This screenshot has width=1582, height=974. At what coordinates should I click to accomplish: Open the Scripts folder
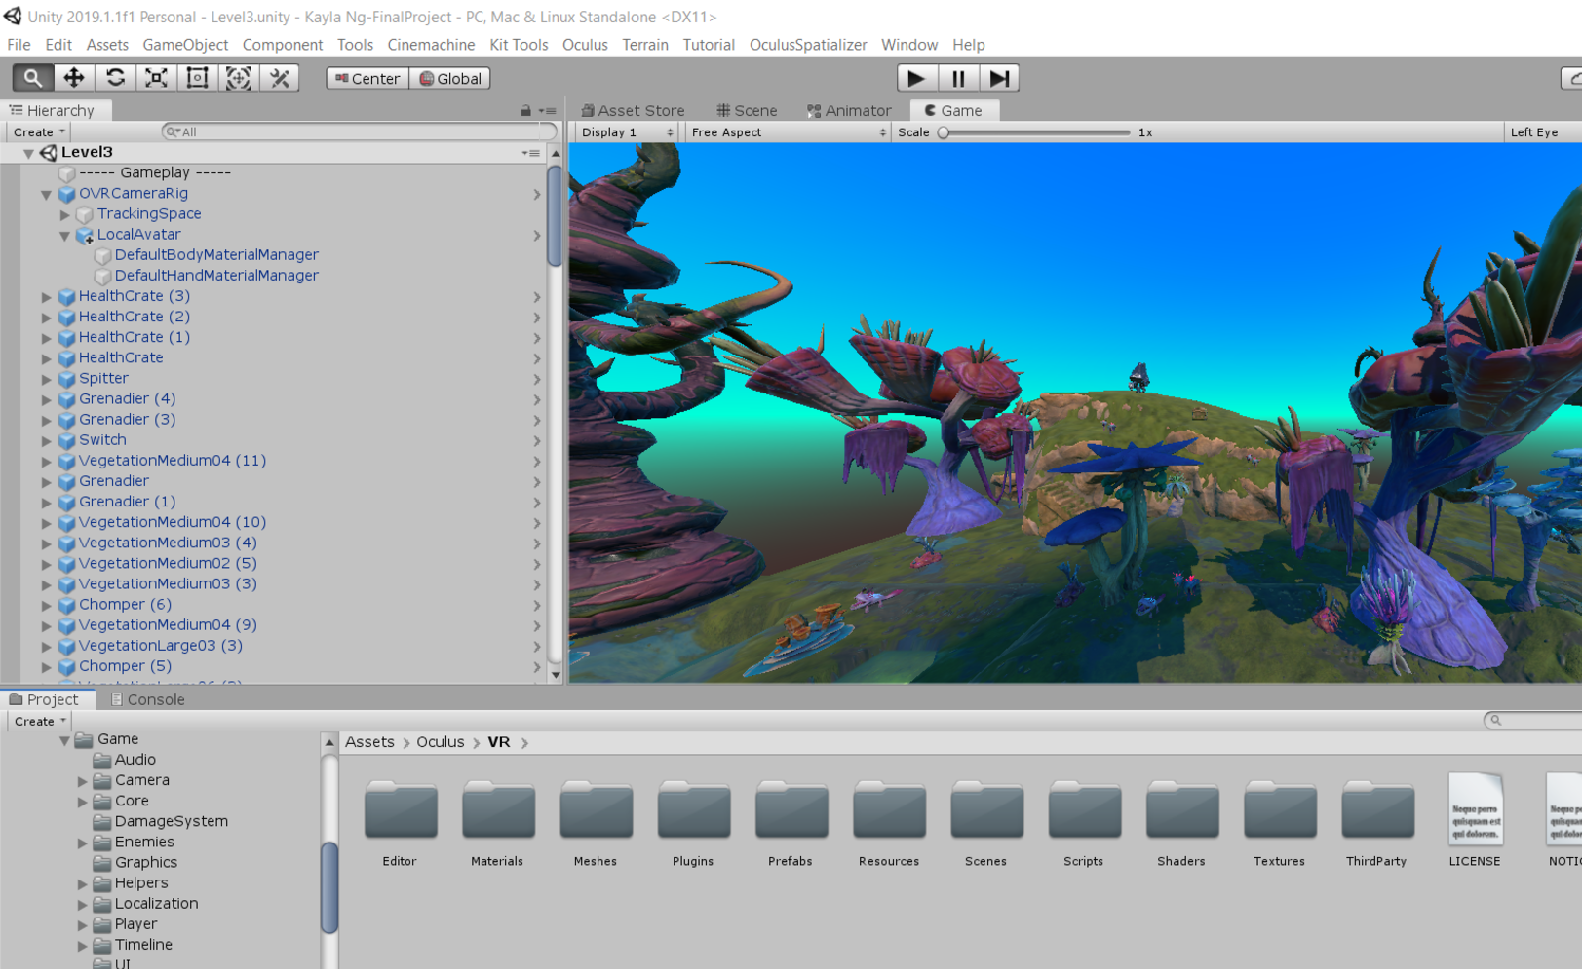1084,823
